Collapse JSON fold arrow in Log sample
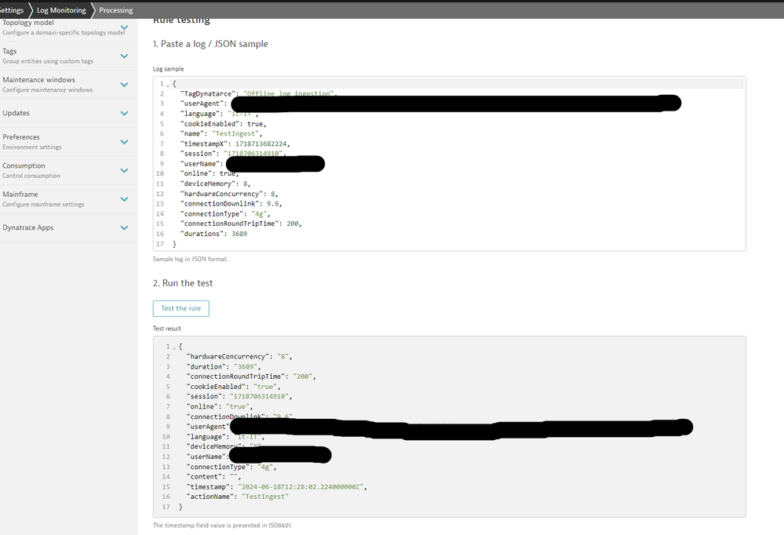The image size is (784, 535). [x=168, y=84]
